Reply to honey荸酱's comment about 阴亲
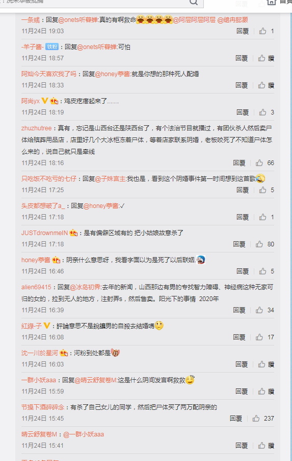 click(243, 271)
